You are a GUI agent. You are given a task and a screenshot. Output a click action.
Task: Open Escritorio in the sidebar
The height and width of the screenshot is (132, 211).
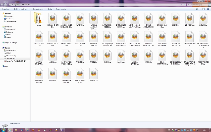tap(10, 19)
